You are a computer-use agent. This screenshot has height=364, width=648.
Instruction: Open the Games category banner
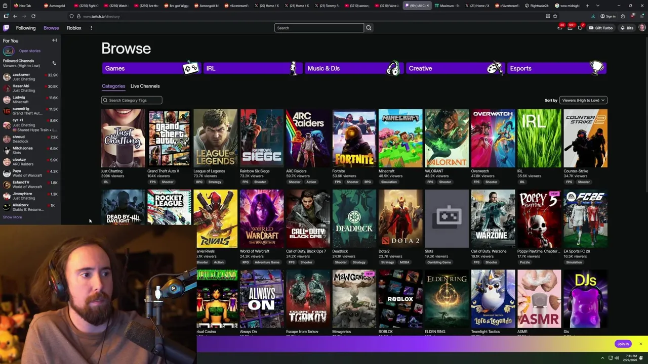tap(151, 68)
